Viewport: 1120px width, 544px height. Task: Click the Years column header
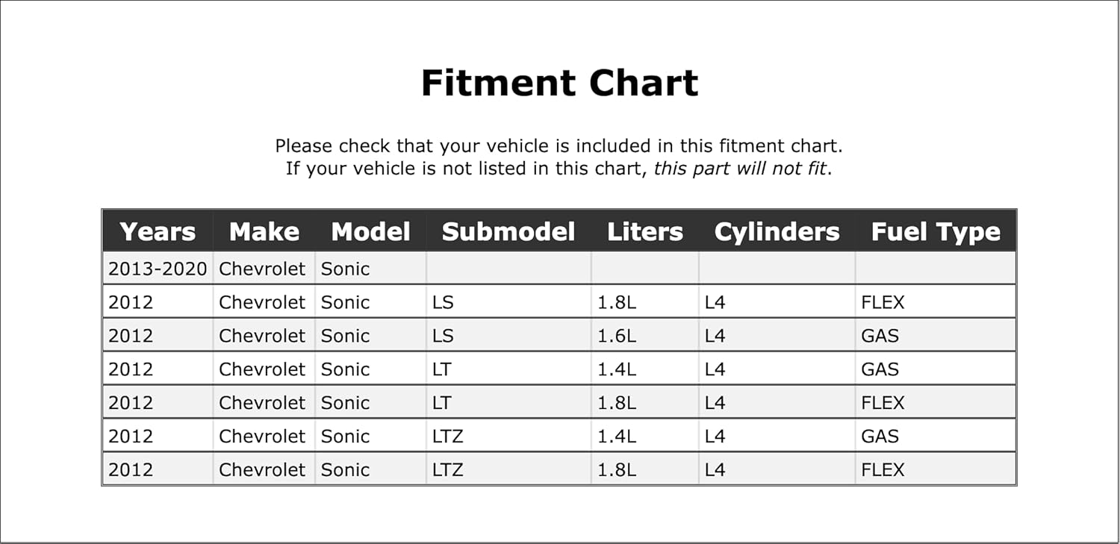click(x=158, y=231)
